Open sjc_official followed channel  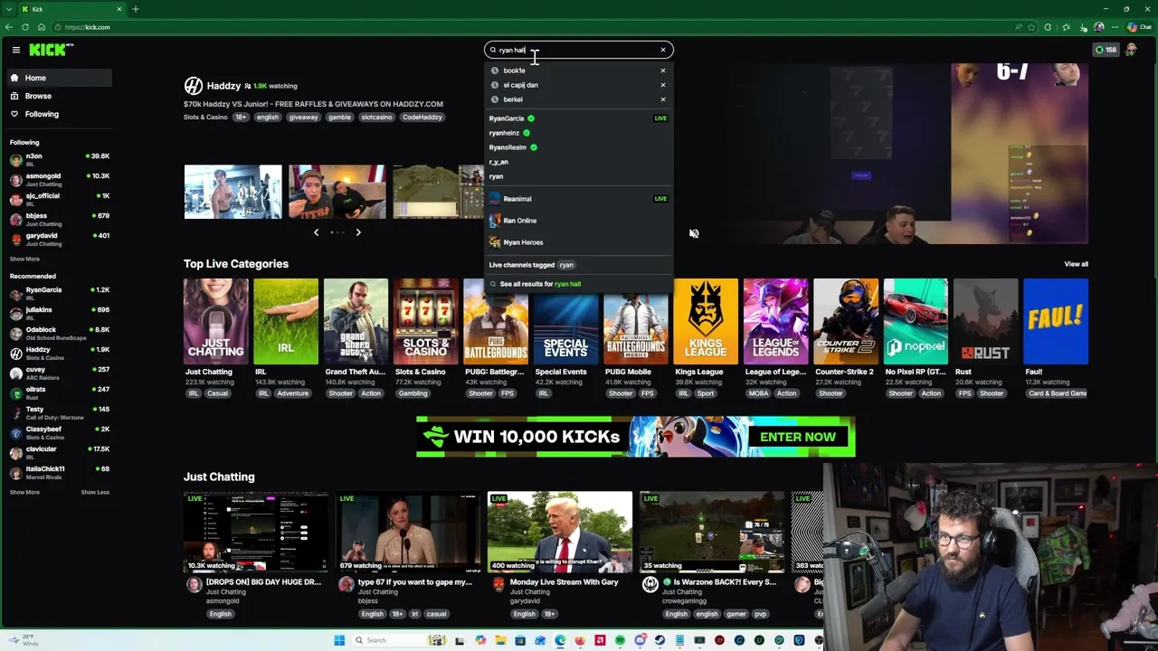point(58,200)
